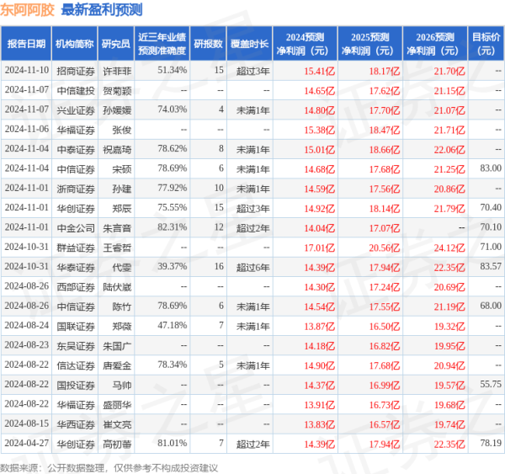This screenshot has width=505, height=474.
Task: Click researcher name 贺菊颖
Action: 117,91
